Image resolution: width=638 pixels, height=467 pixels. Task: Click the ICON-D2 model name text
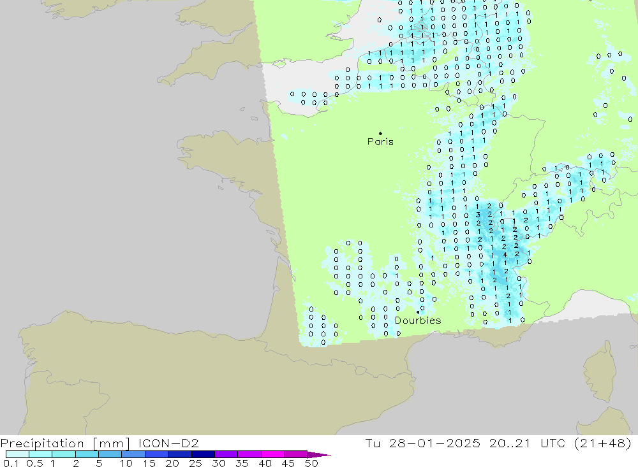tap(168, 443)
